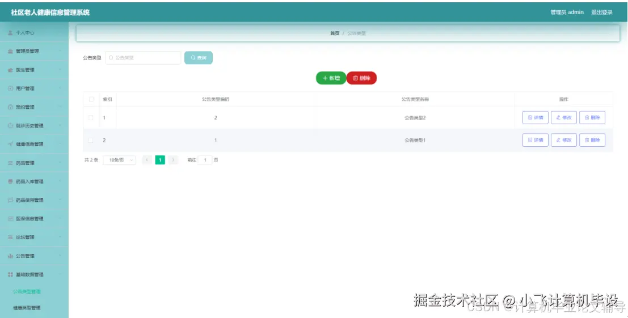Image resolution: width=628 pixels, height=318 pixels.
Task: Click the 共 2 条 total count text
Action: (x=91, y=160)
